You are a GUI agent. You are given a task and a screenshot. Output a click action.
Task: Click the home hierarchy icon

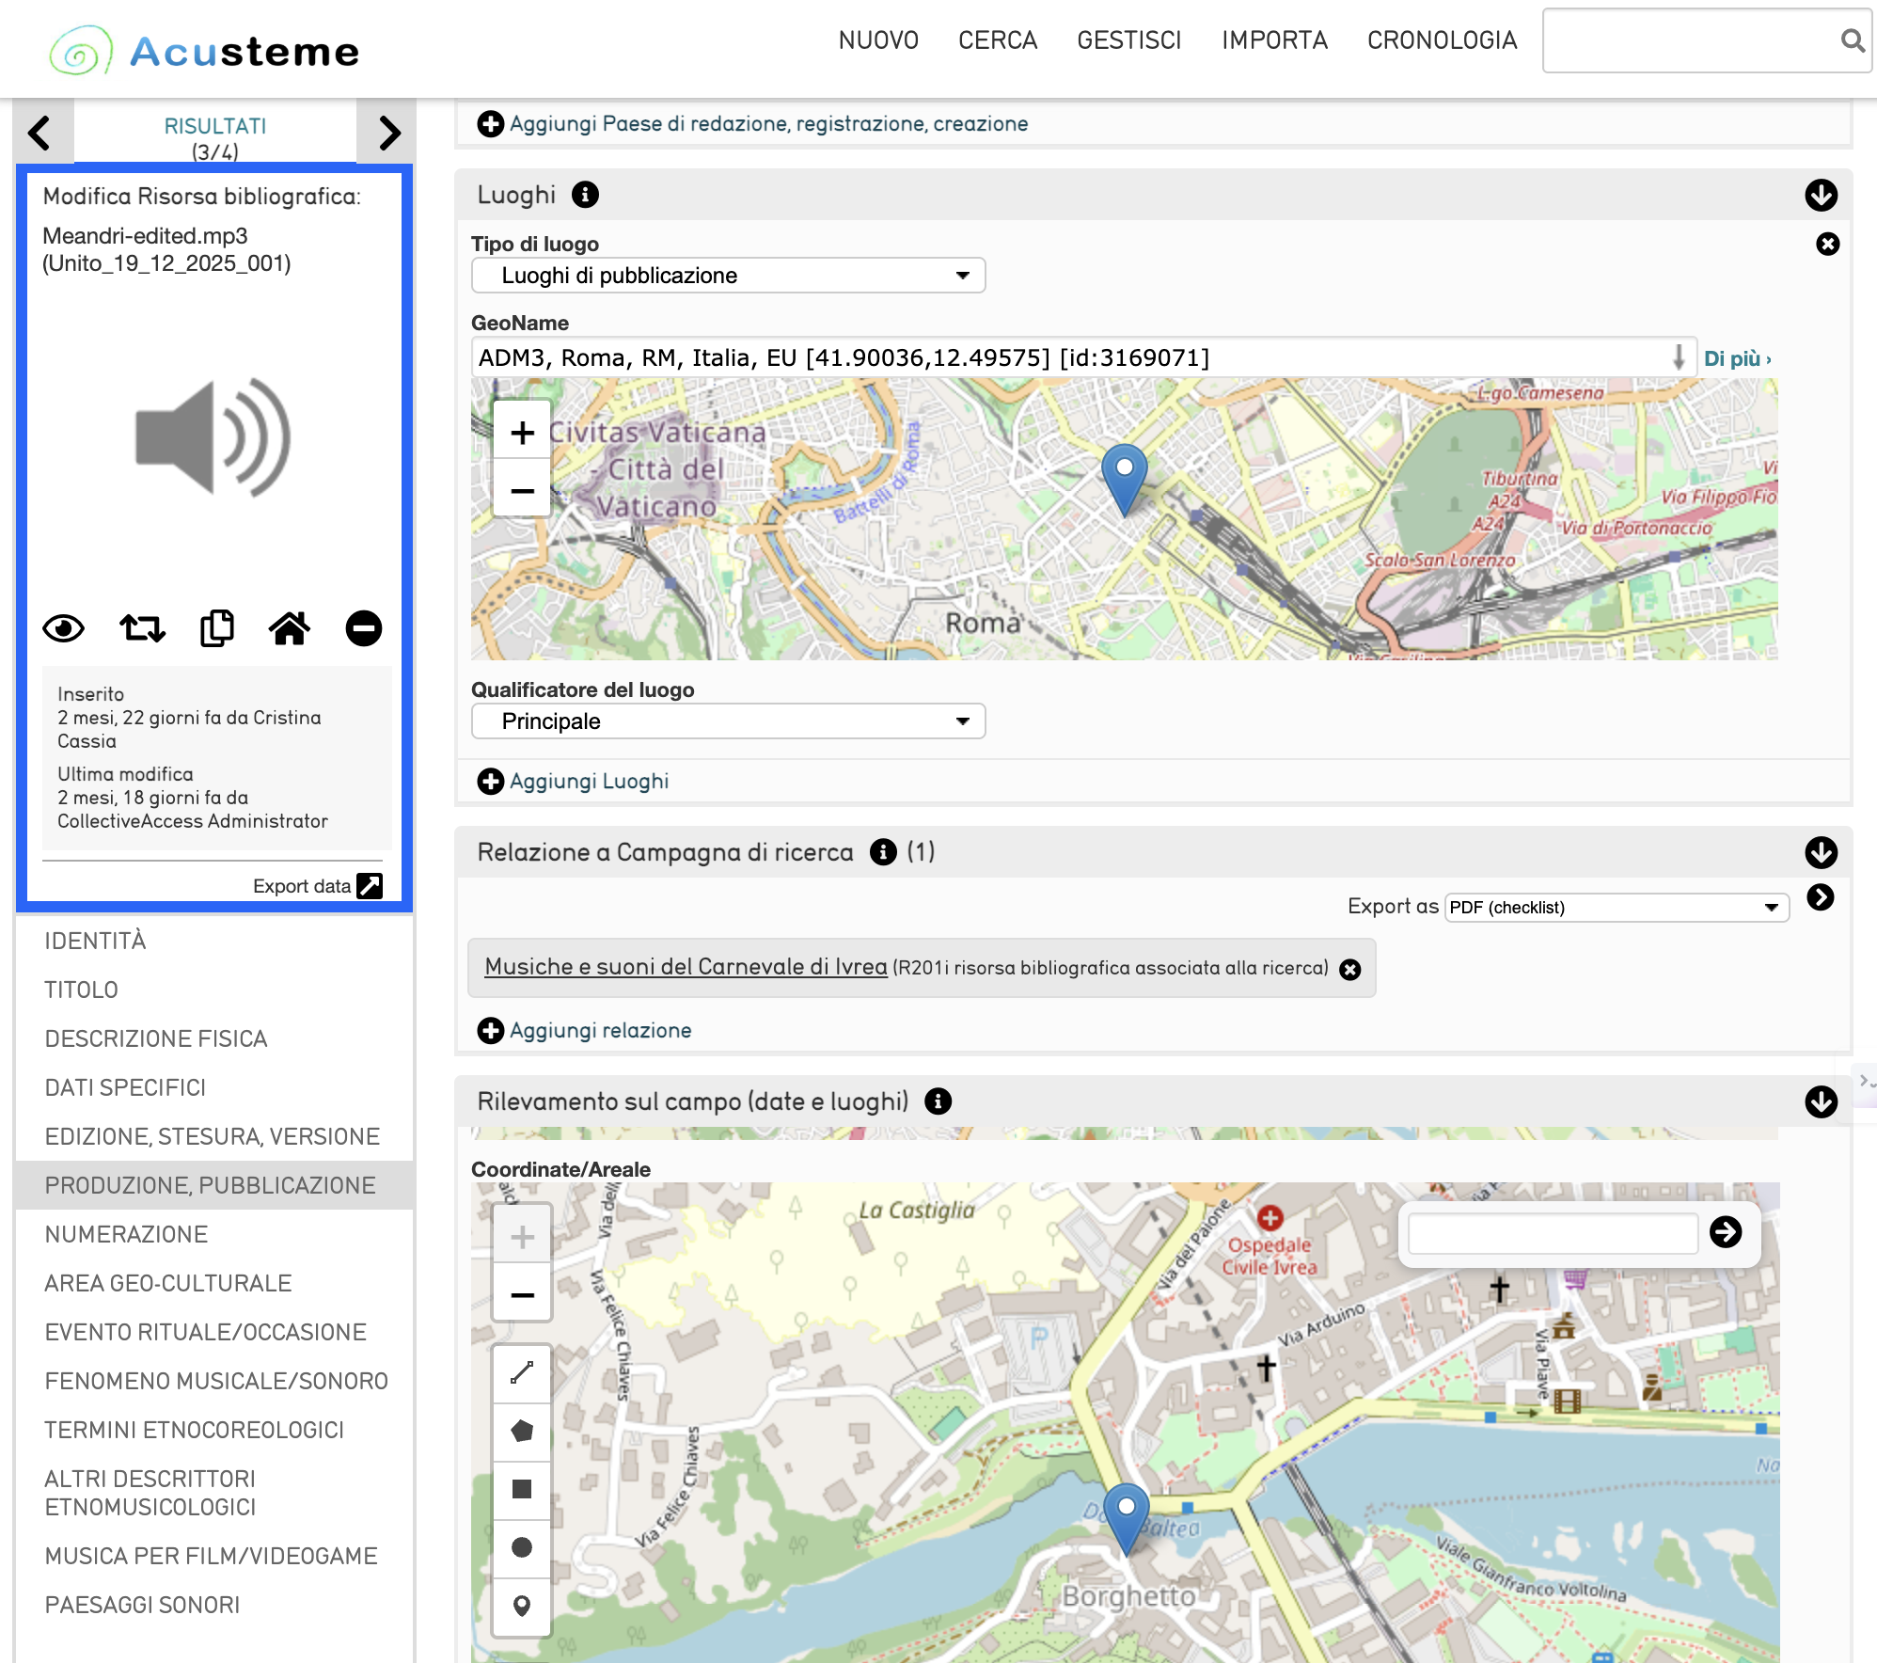coord(290,628)
